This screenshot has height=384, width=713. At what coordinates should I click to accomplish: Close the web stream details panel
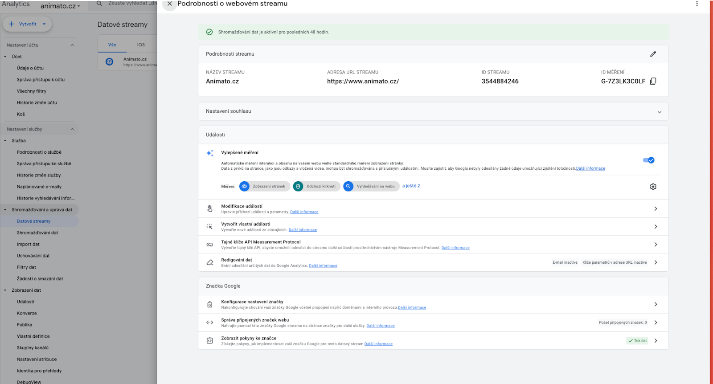click(x=170, y=4)
